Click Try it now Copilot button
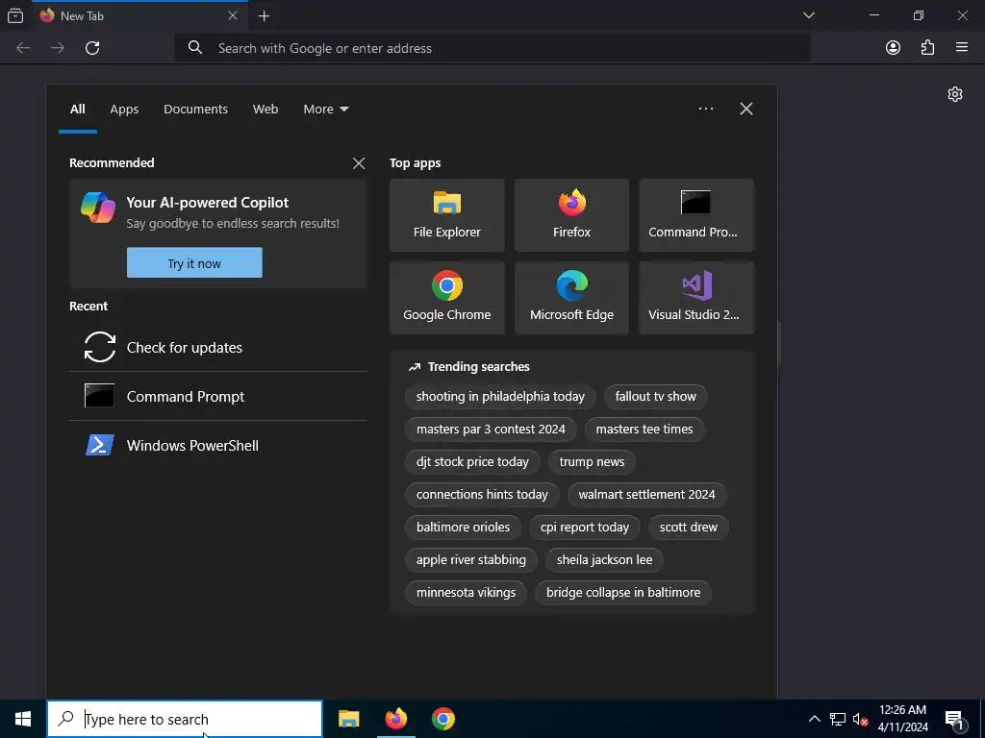This screenshot has width=985, height=738. (x=194, y=263)
